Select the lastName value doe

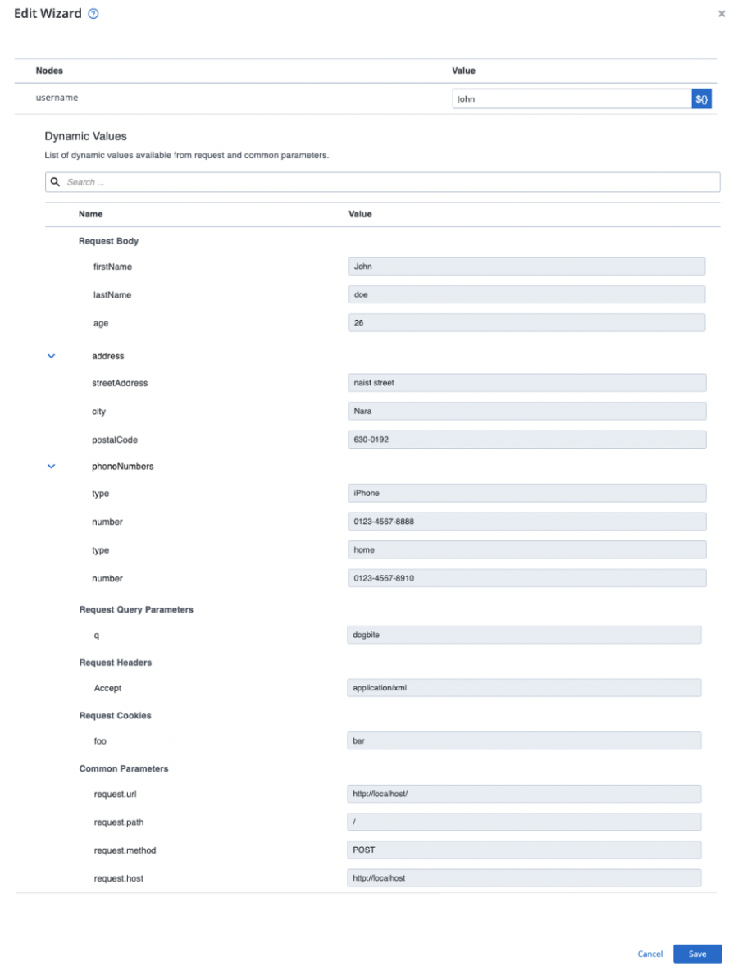(526, 294)
